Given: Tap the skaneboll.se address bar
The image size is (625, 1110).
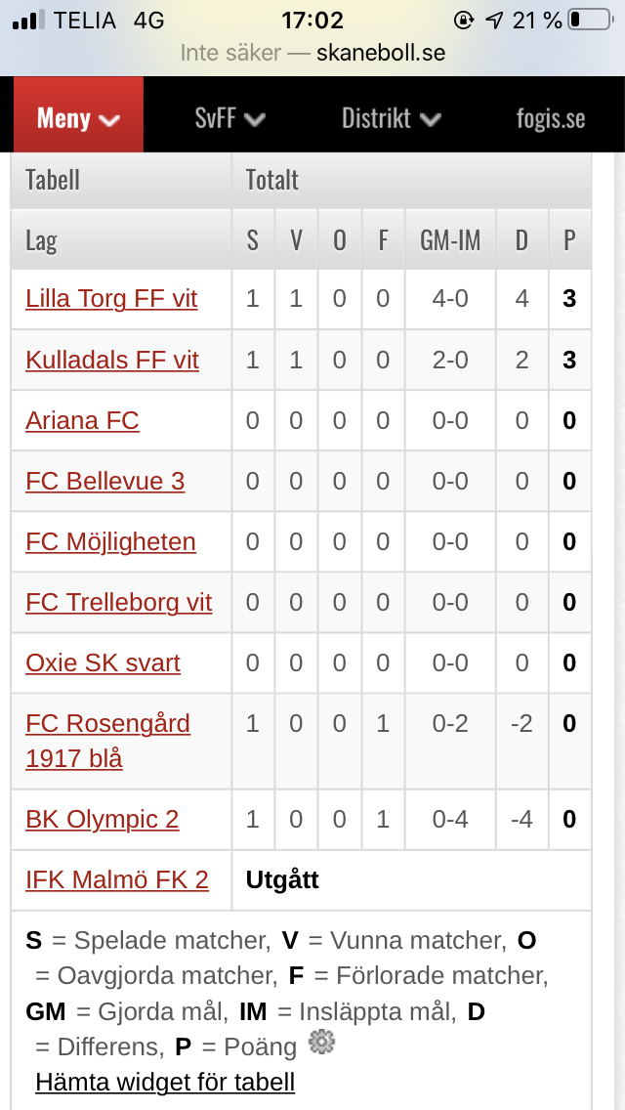Looking at the screenshot, I should pyautogui.click(x=312, y=53).
